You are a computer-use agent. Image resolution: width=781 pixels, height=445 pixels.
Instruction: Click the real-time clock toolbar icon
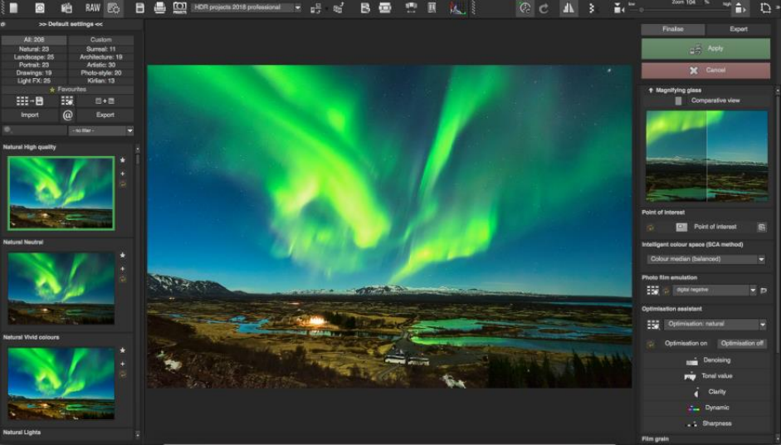pos(525,8)
